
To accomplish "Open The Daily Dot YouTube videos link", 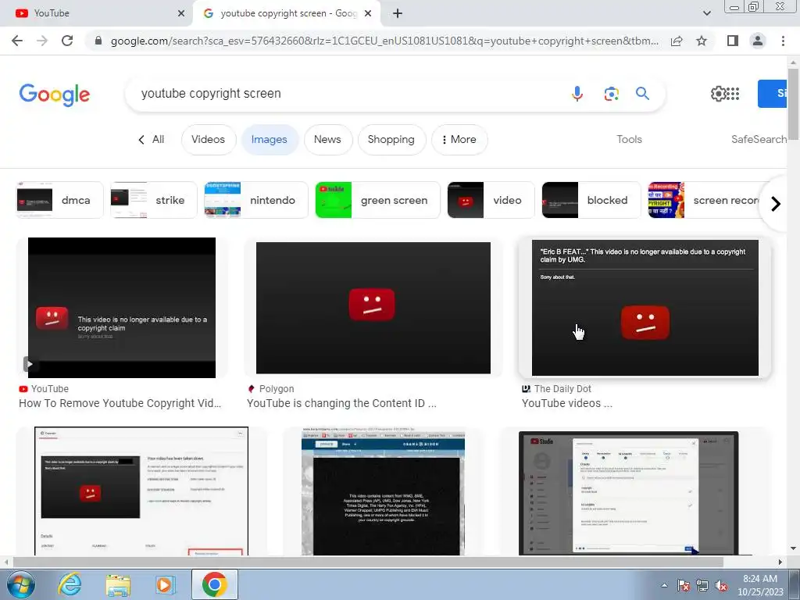I will pos(567,403).
